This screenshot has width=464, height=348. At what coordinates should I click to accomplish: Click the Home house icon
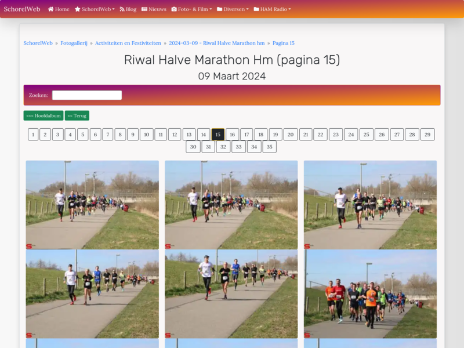[51, 9]
